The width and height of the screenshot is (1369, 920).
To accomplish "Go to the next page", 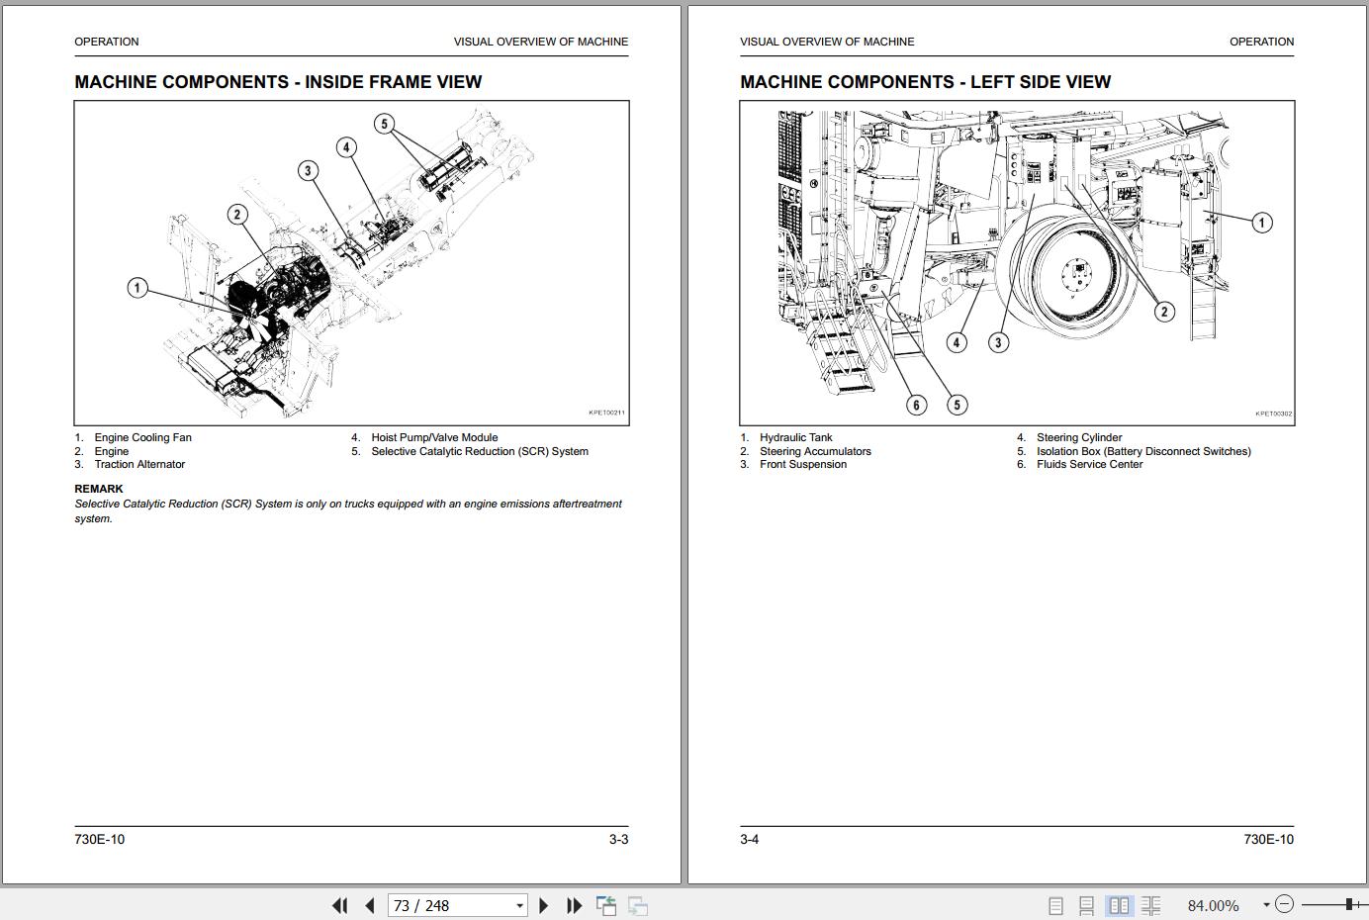I will pos(543,905).
